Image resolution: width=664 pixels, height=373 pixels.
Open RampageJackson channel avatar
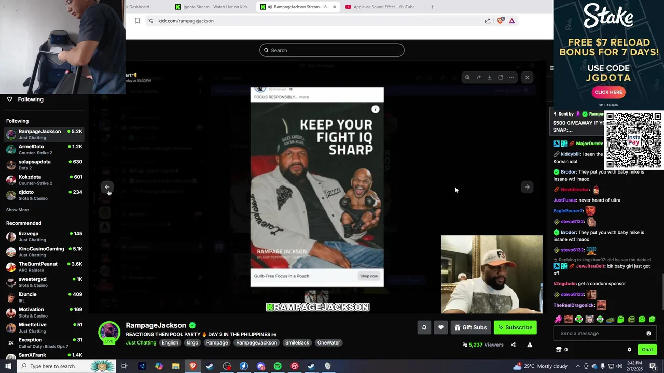[109, 333]
